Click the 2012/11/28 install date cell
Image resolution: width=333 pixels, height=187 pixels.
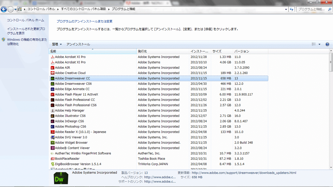point(198,57)
